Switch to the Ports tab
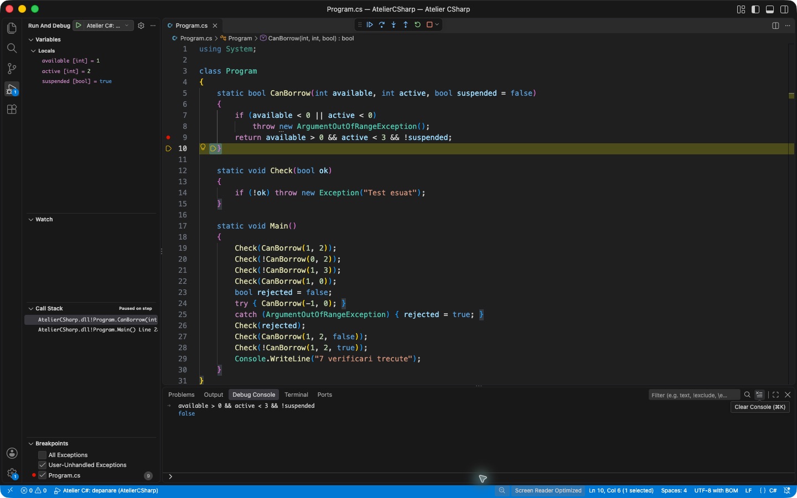This screenshot has width=797, height=498. (325, 395)
